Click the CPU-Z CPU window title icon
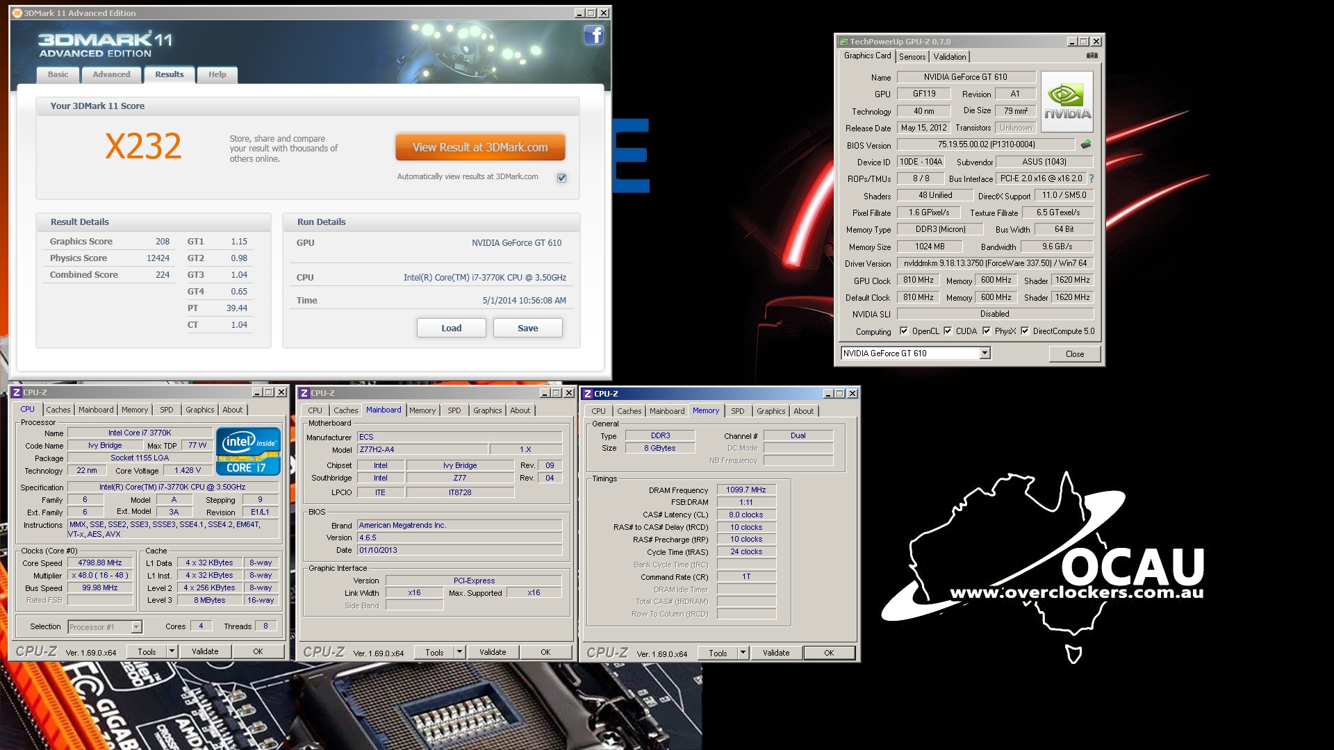 click(17, 392)
